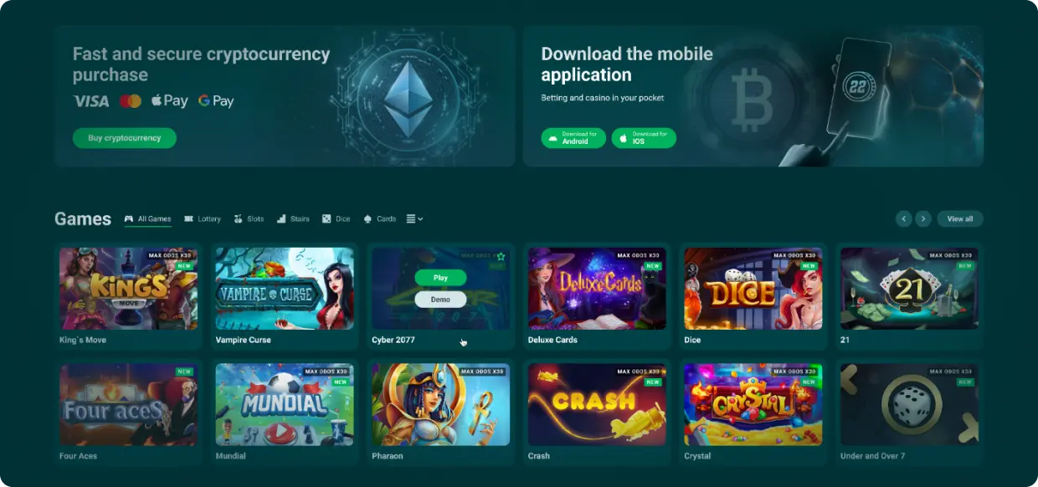Open the Slots category with cherry icon
The image size is (1038, 487).
point(249,219)
